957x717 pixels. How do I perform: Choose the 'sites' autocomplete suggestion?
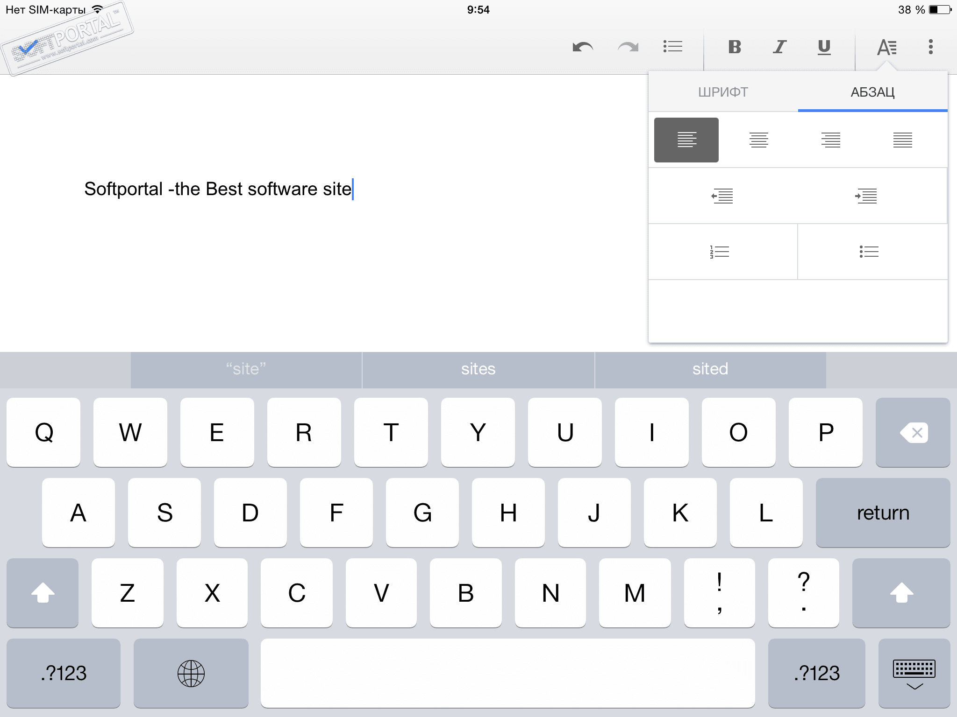tap(478, 369)
